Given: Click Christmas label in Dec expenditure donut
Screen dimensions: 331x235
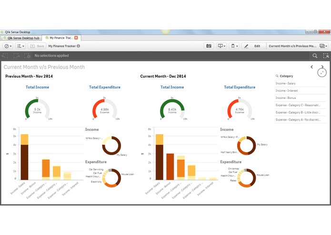Looking at the screenshot, I should [233, 168].
